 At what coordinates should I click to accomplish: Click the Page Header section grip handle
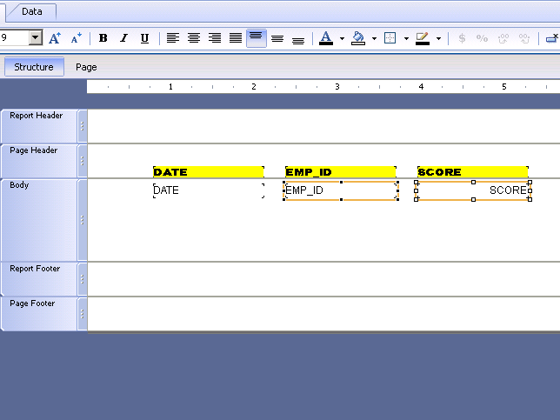pyautogui.click(x=83, y=161)
